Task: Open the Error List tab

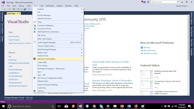Action: click(29, 97)
